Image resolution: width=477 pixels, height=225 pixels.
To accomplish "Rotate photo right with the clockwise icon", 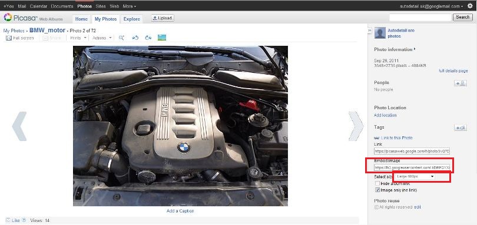I will coord(148,38).
